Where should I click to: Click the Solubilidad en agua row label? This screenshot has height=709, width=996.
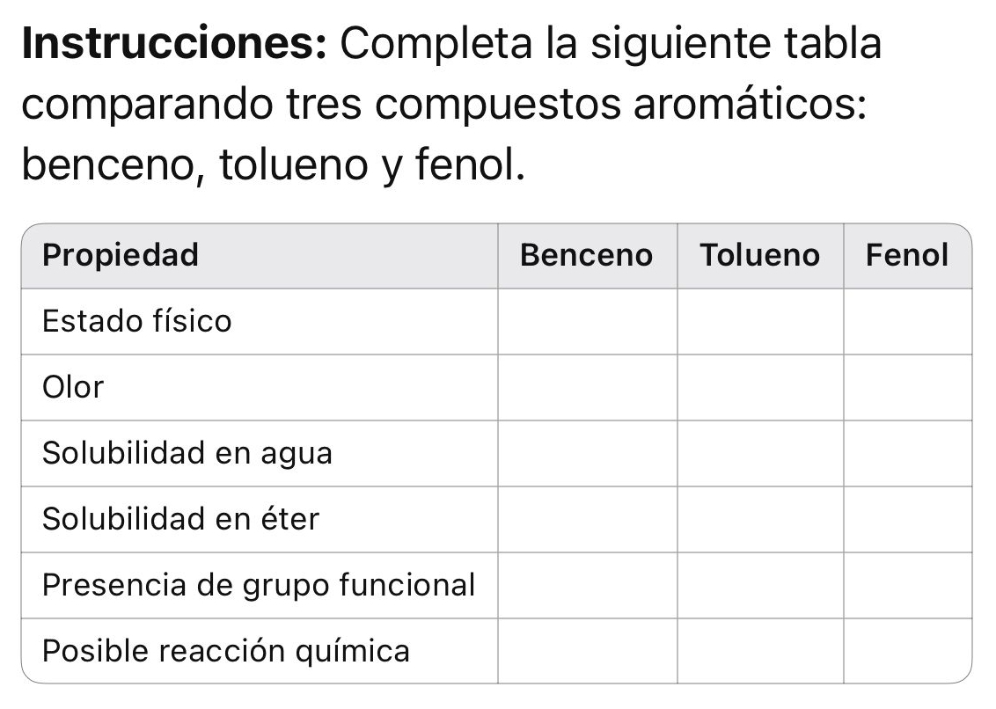187,453
